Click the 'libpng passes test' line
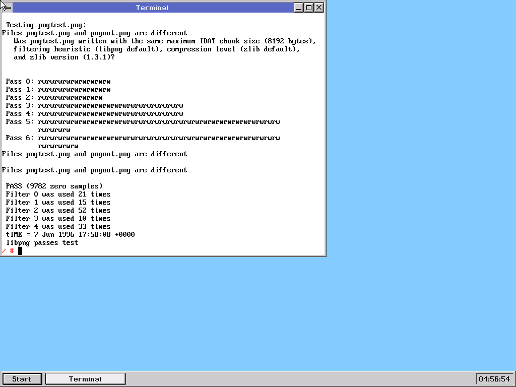This screenshot has width=516, height=387. point(42,242)
